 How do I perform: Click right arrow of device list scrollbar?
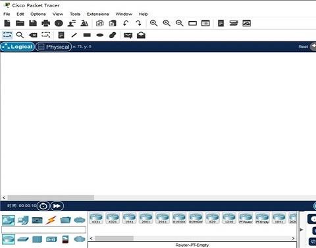tap(293, 238)
